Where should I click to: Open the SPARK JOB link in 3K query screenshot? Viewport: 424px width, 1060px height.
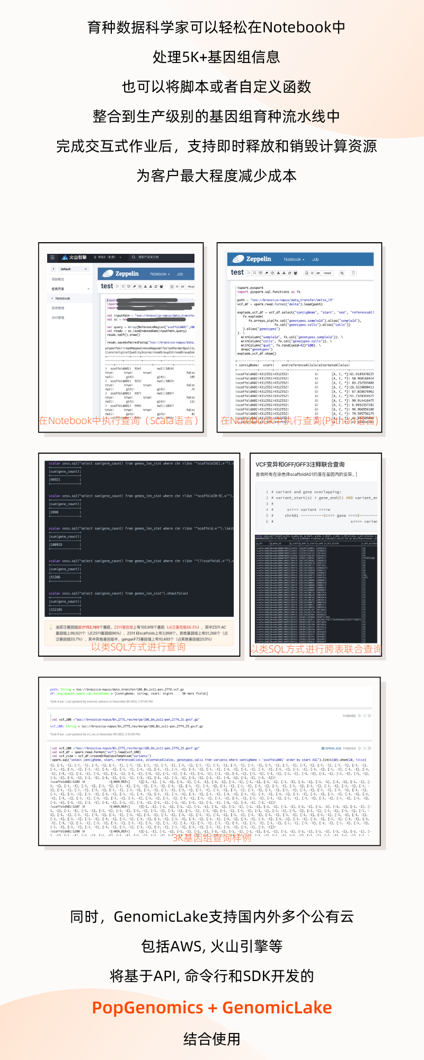pyautogui.click(x=331, y=748)
